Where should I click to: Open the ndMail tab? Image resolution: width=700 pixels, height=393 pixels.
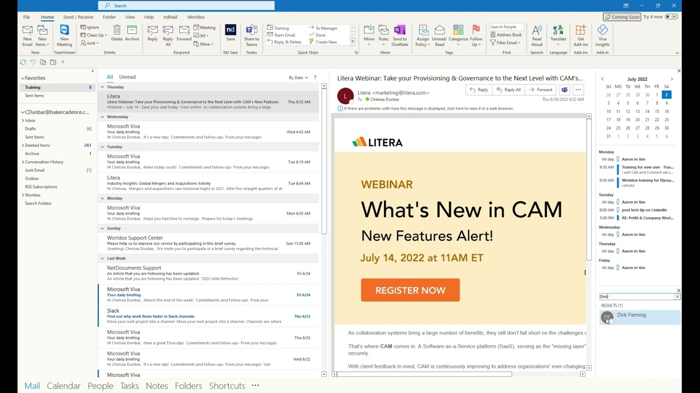point(170,17)
